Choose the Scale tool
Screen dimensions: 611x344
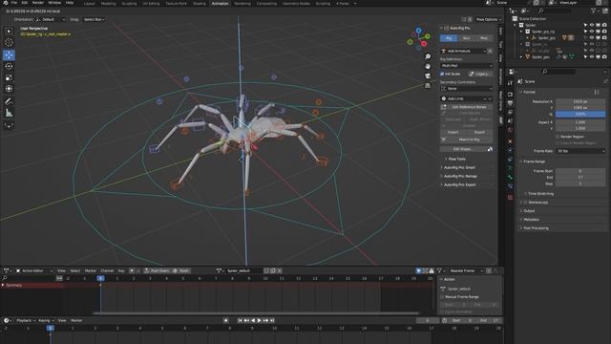click(x=9, y=77)
